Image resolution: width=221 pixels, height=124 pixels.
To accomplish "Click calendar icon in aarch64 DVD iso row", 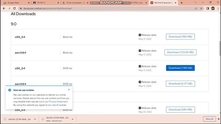I will tap(140, 82).
